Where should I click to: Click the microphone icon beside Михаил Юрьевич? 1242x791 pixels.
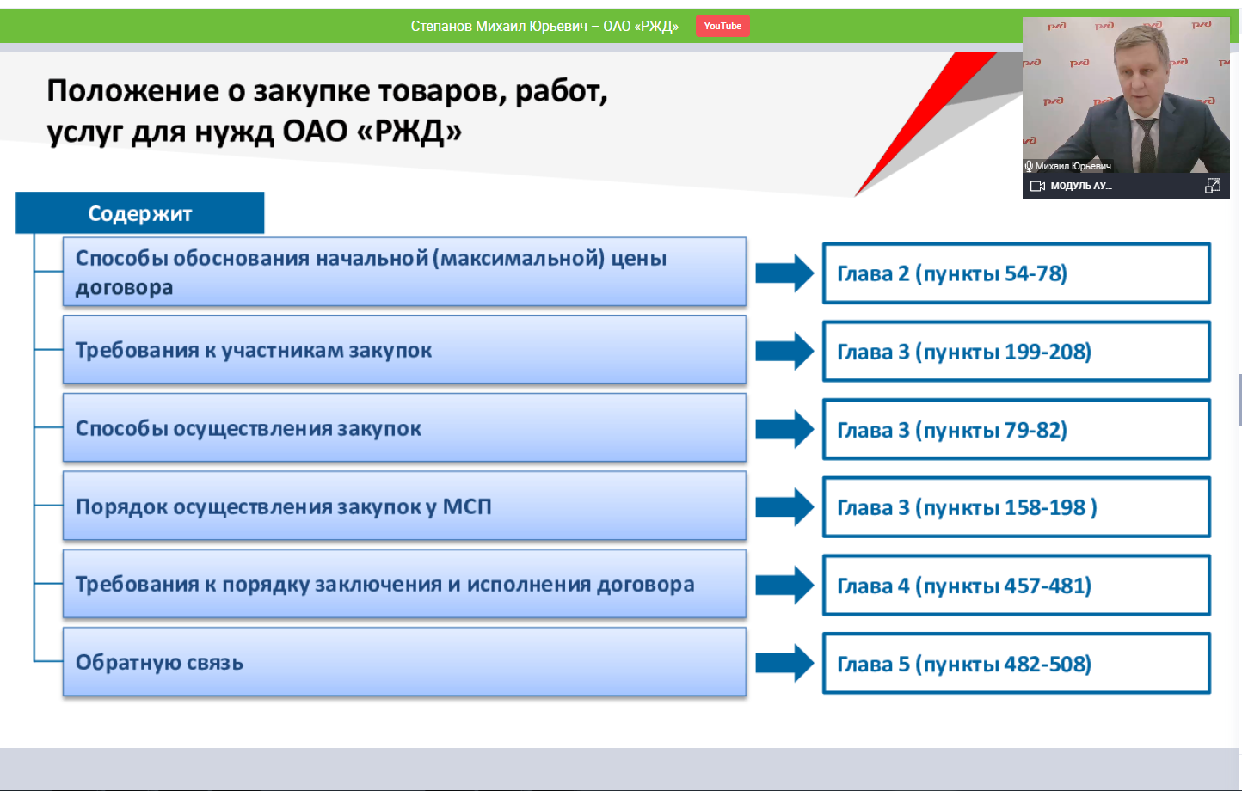1029,166
